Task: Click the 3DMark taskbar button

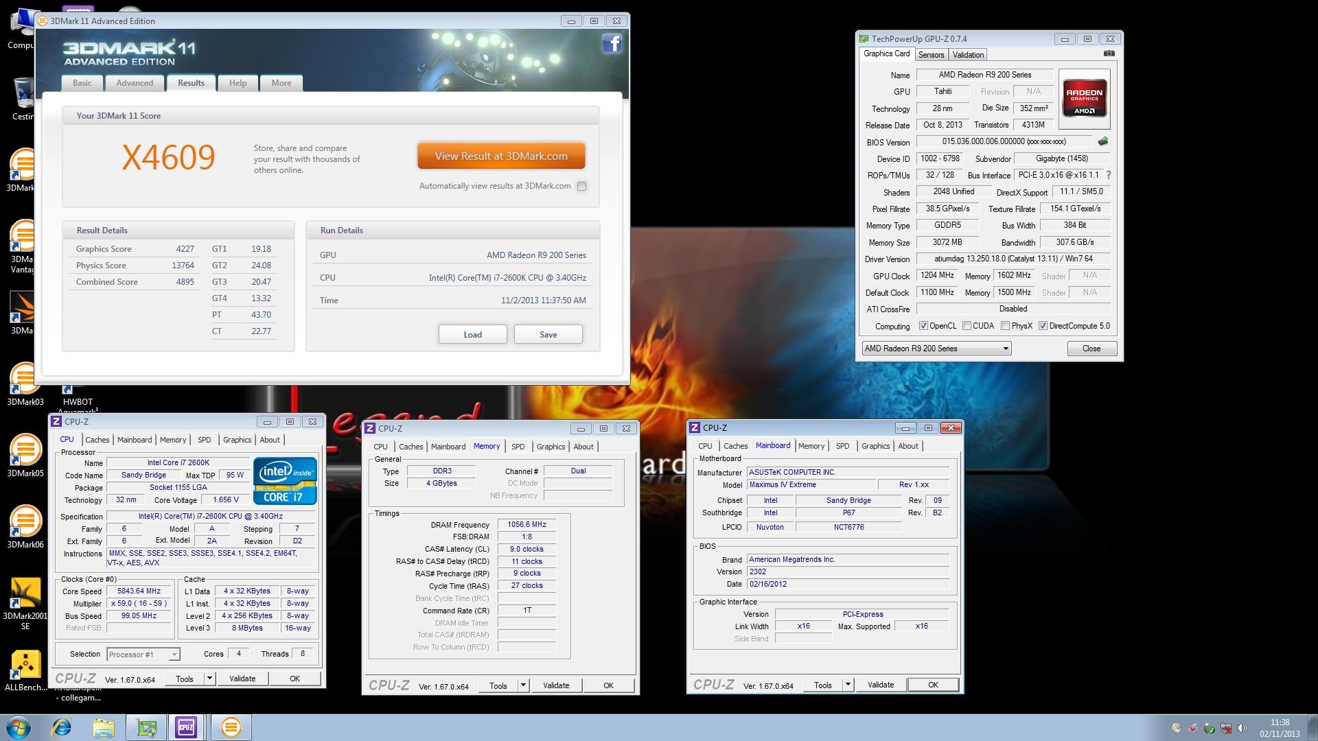Action: click(231, 727)
